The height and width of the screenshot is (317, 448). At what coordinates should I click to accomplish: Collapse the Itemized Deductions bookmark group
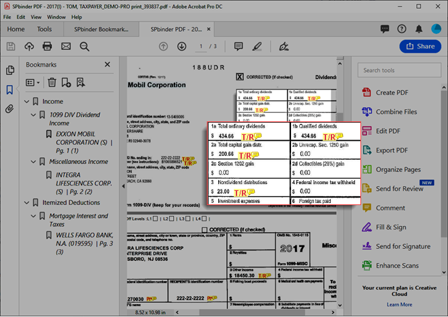[x=26, y=202]
